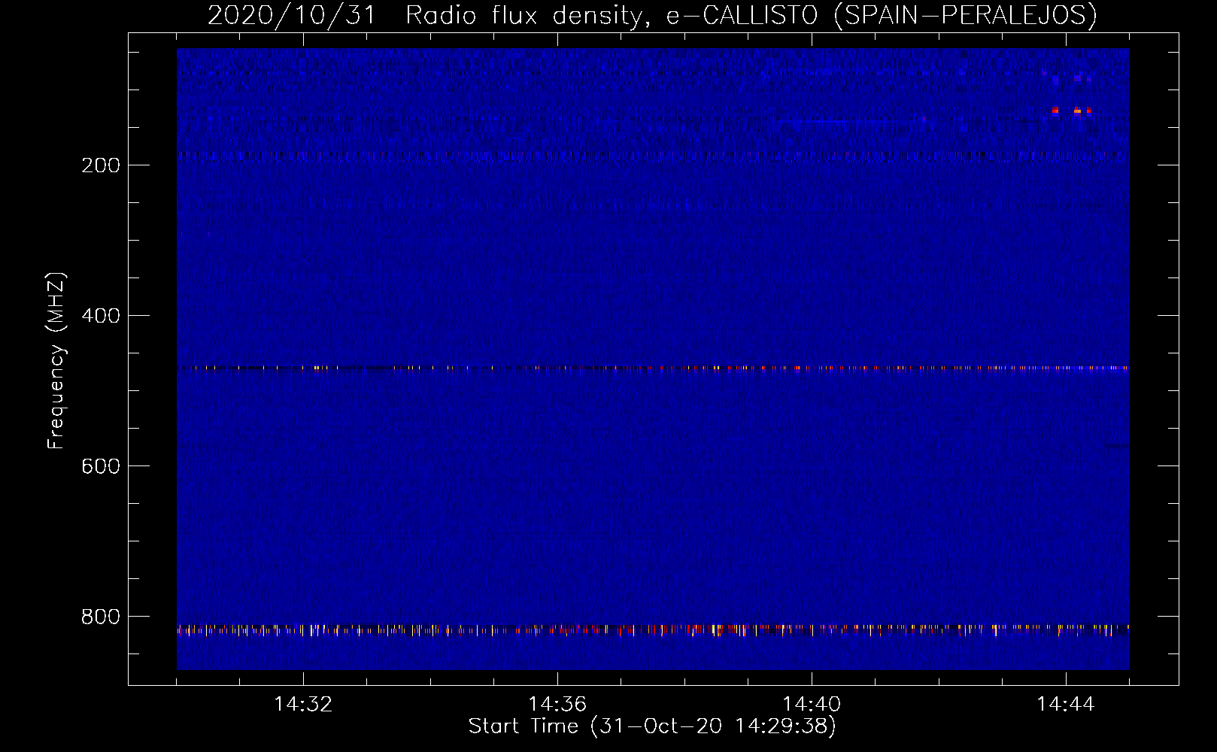Click the 'Start Time (31-Oct-20 14:29:38)' label
This screenshot has height=752, width=1217.
(652, 726)
